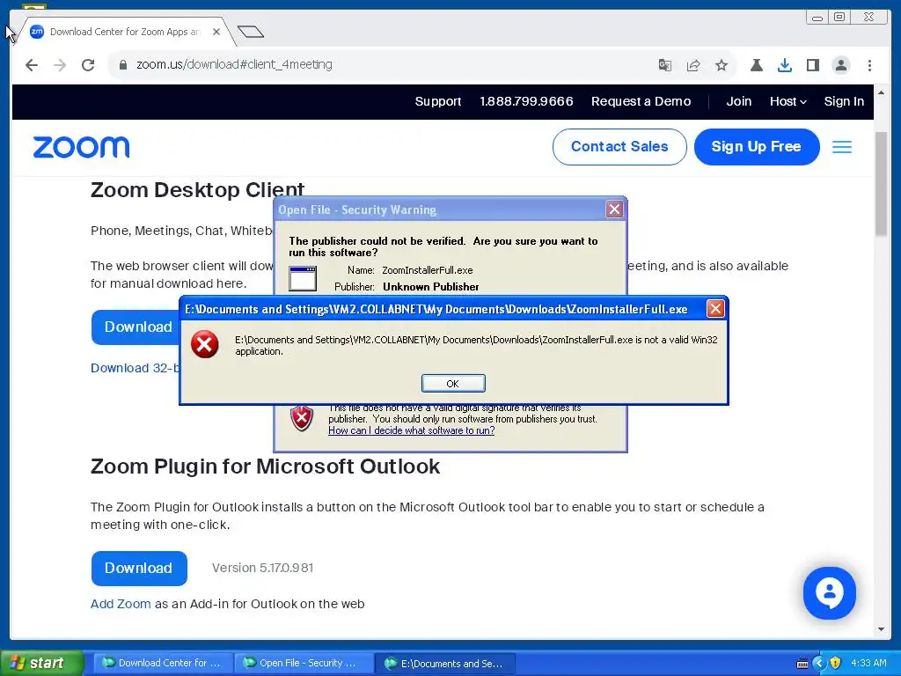Click the Sign Up Free button
901x676 pixels.
coord(756,147)
